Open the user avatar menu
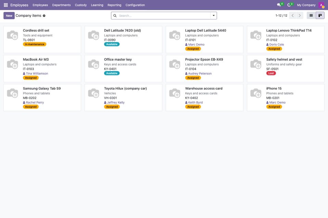The width and height of the screenshot is (328, 218). point(321,5)
